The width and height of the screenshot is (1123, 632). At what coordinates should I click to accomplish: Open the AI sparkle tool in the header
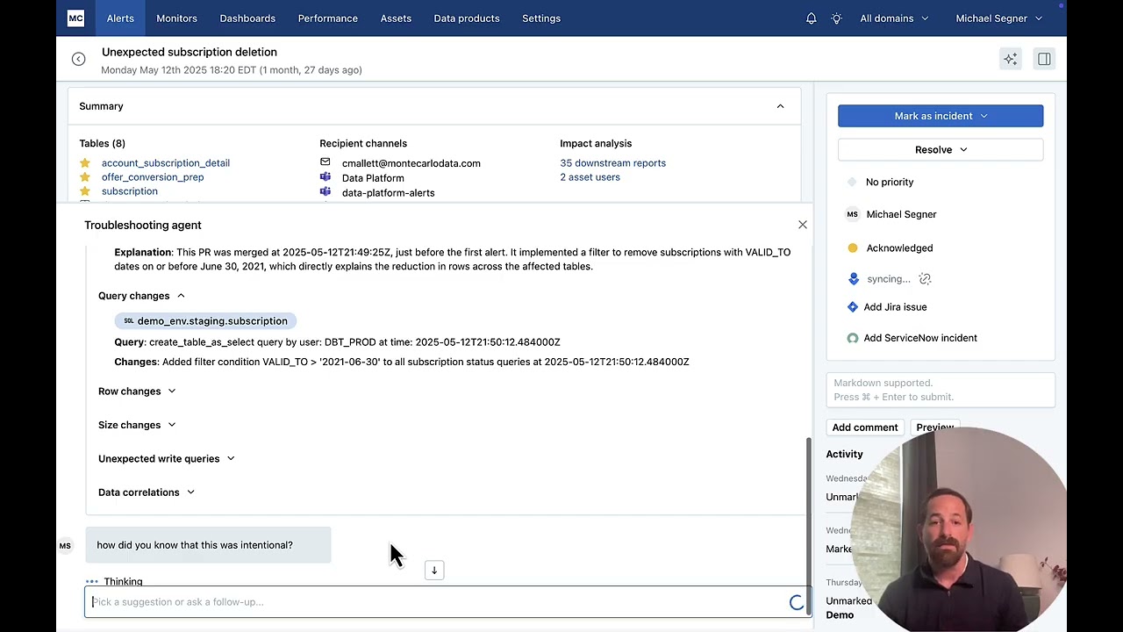1010,59
